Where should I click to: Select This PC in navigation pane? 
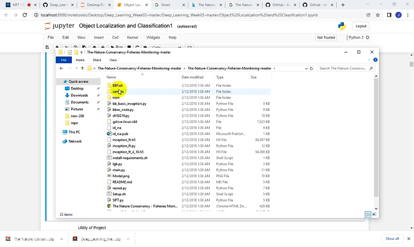(x=74, y=132)
